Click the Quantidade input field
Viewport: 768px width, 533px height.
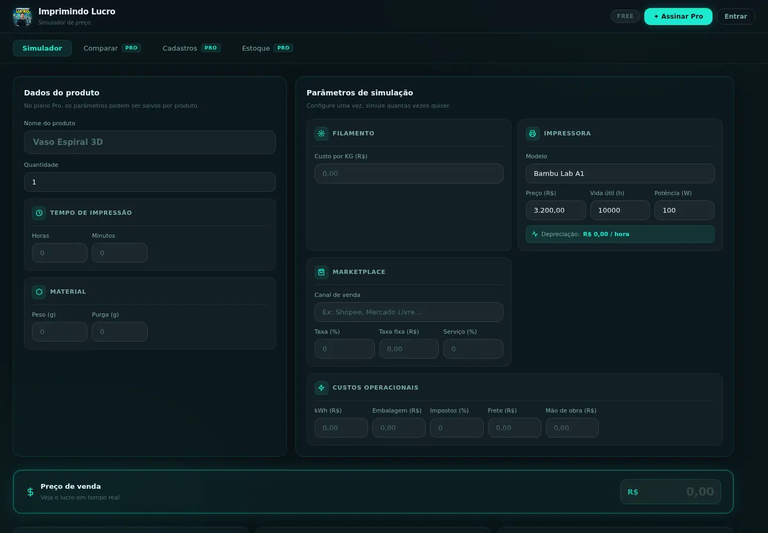tap(150, 182)
